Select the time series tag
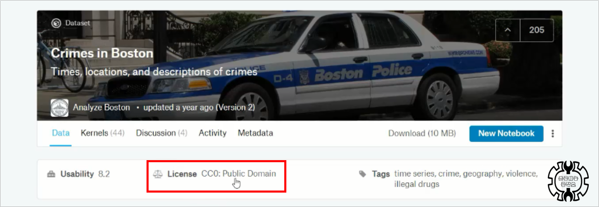The height and width of the screenshot is (207, 599). (414, 174)
